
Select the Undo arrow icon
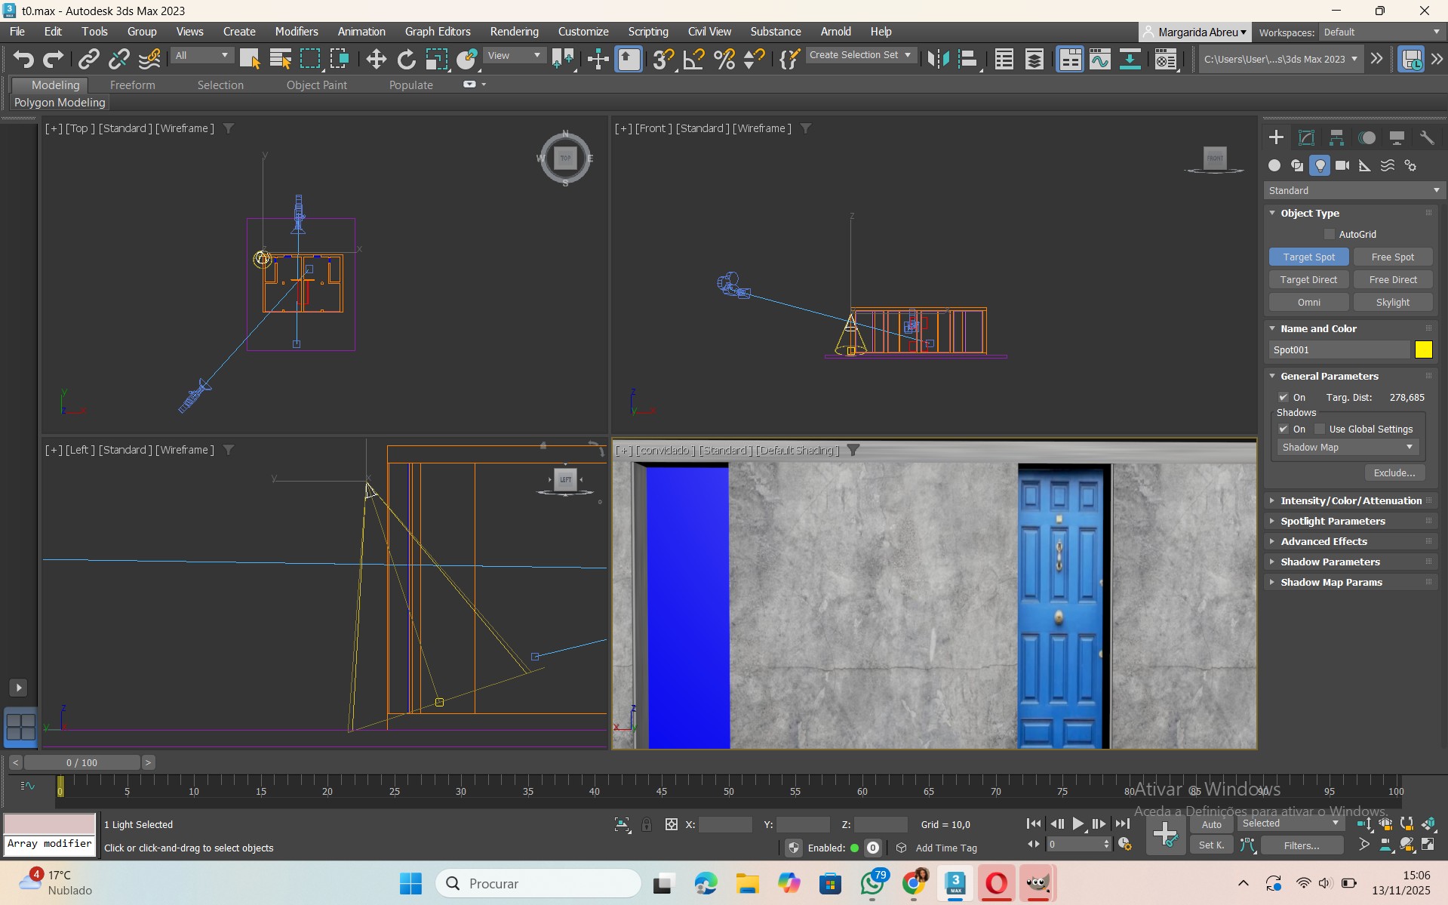23,59
